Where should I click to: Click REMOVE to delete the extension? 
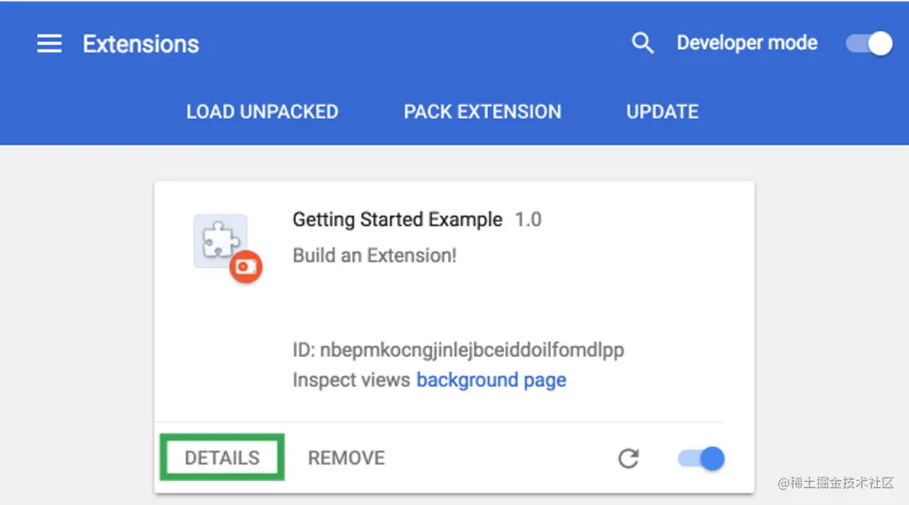(x=346, y=458)
